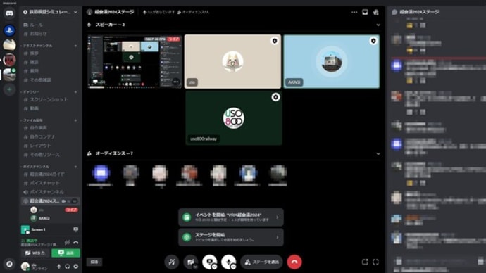
Task: Hang up with the red disconnect button
Action: 294,262
